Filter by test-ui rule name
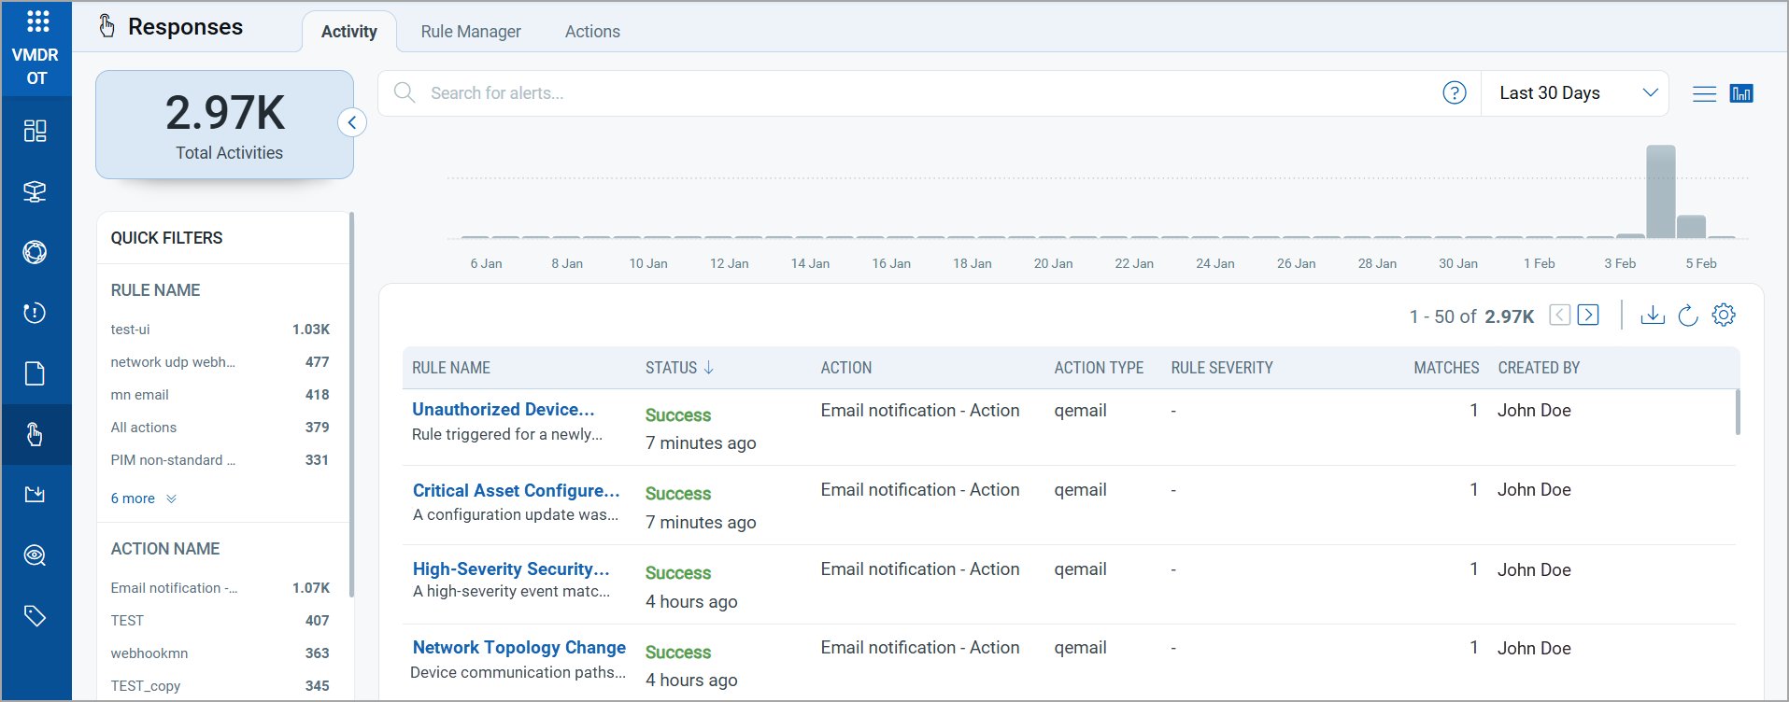Viewport: 1789px width, 702px height. (x=131, y=330)
